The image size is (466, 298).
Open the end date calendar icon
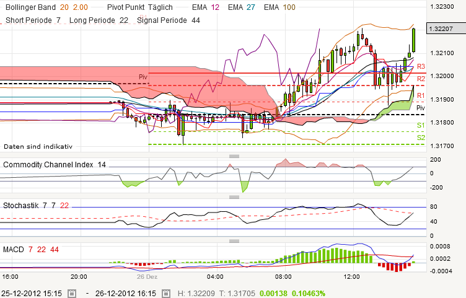166,294
